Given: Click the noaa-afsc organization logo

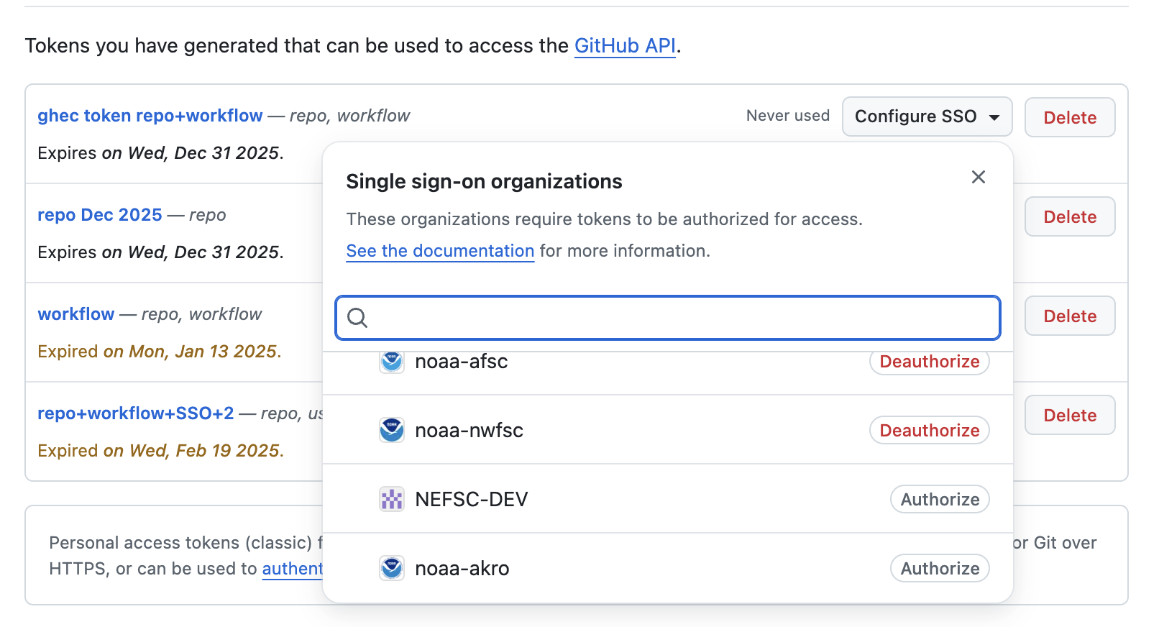Looking at the screenshot, I should (392, 361).
